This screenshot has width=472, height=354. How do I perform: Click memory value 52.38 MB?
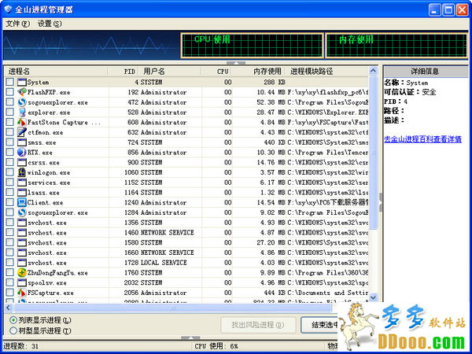tap(271, 102)
